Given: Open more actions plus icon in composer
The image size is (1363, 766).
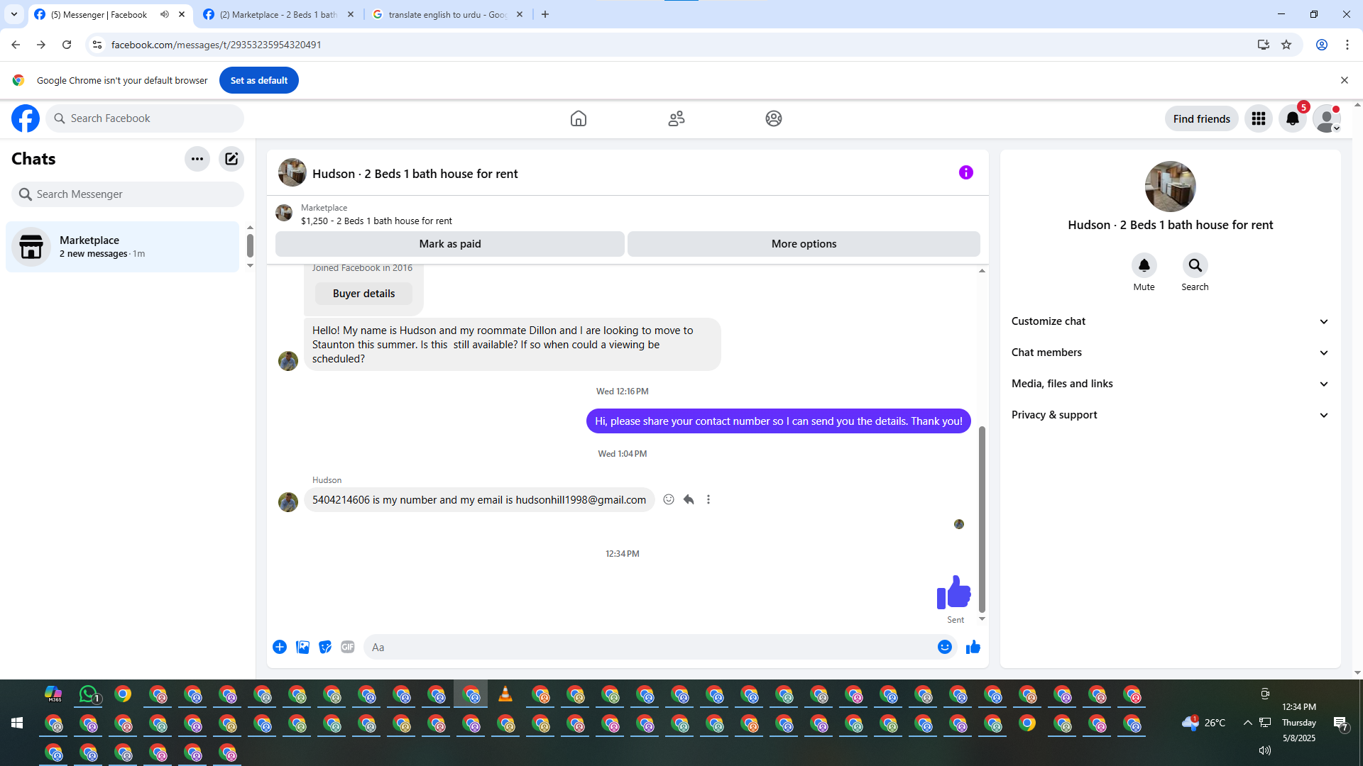Looking at the screenshot, I should tap(280, 647).
